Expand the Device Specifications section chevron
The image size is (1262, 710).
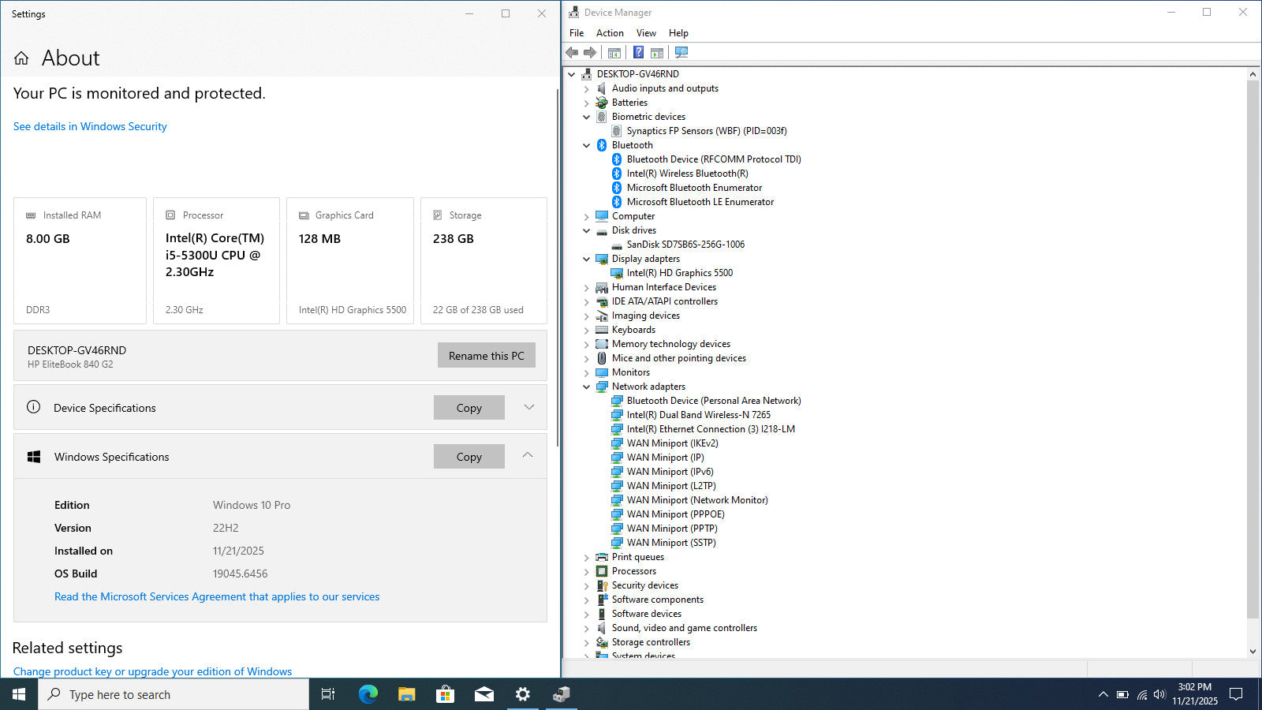(x=528, y=408)
